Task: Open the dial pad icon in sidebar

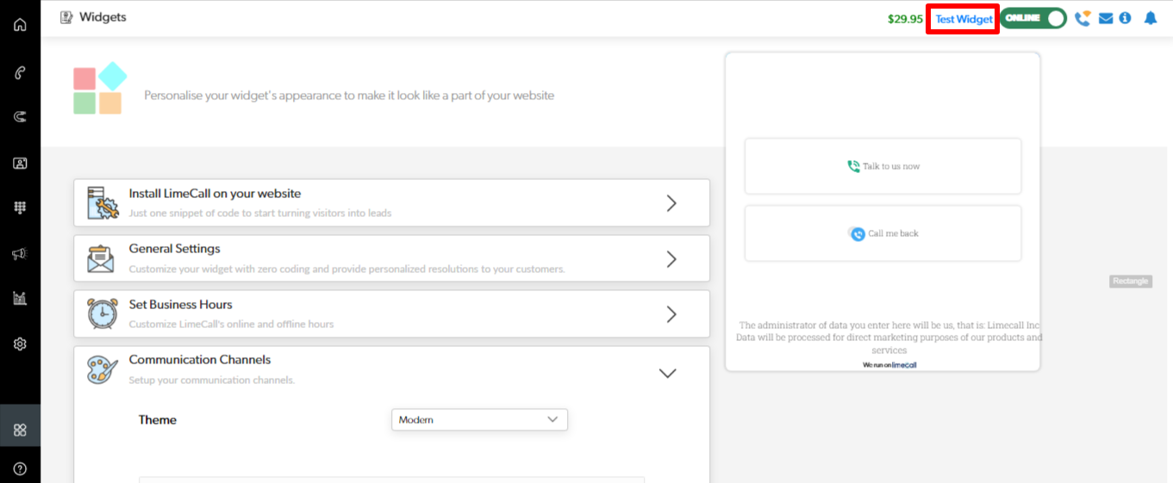Action: coord(20,207)
